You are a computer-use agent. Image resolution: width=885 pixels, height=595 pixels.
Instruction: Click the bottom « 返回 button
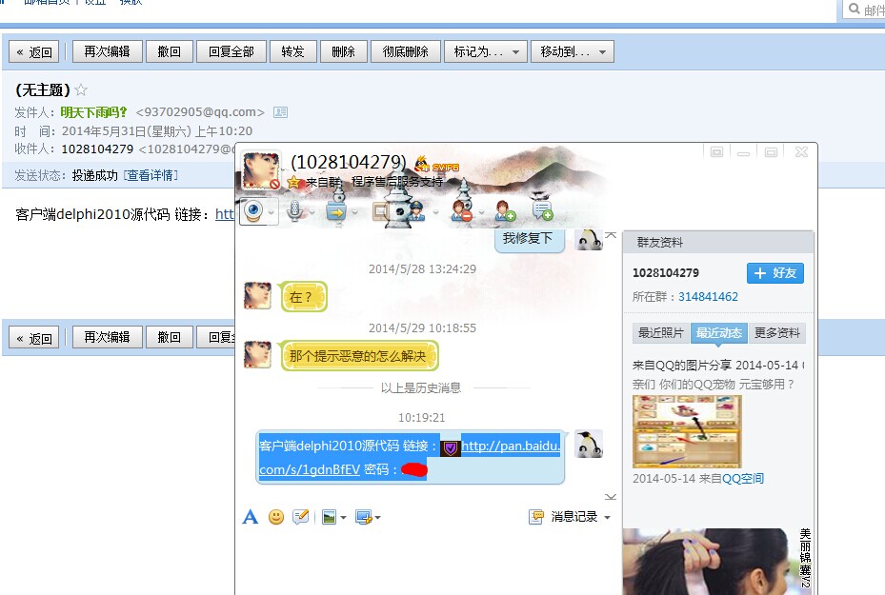(34, 338)
